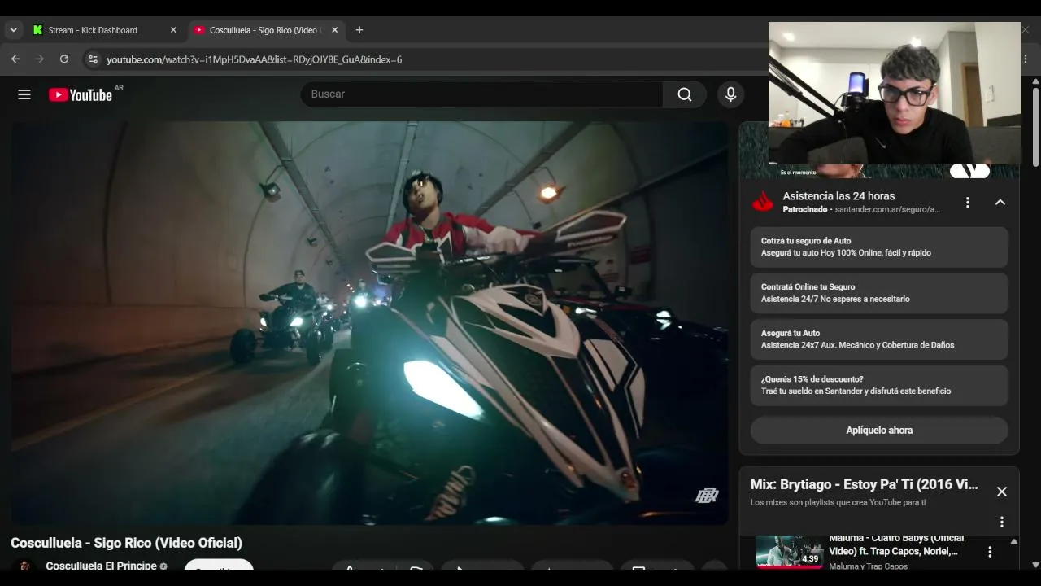Click the page vertical scrollbar thumb
Image resolution: width=1041 pixels, height=586 pixels.
[x=1035, y=127]
